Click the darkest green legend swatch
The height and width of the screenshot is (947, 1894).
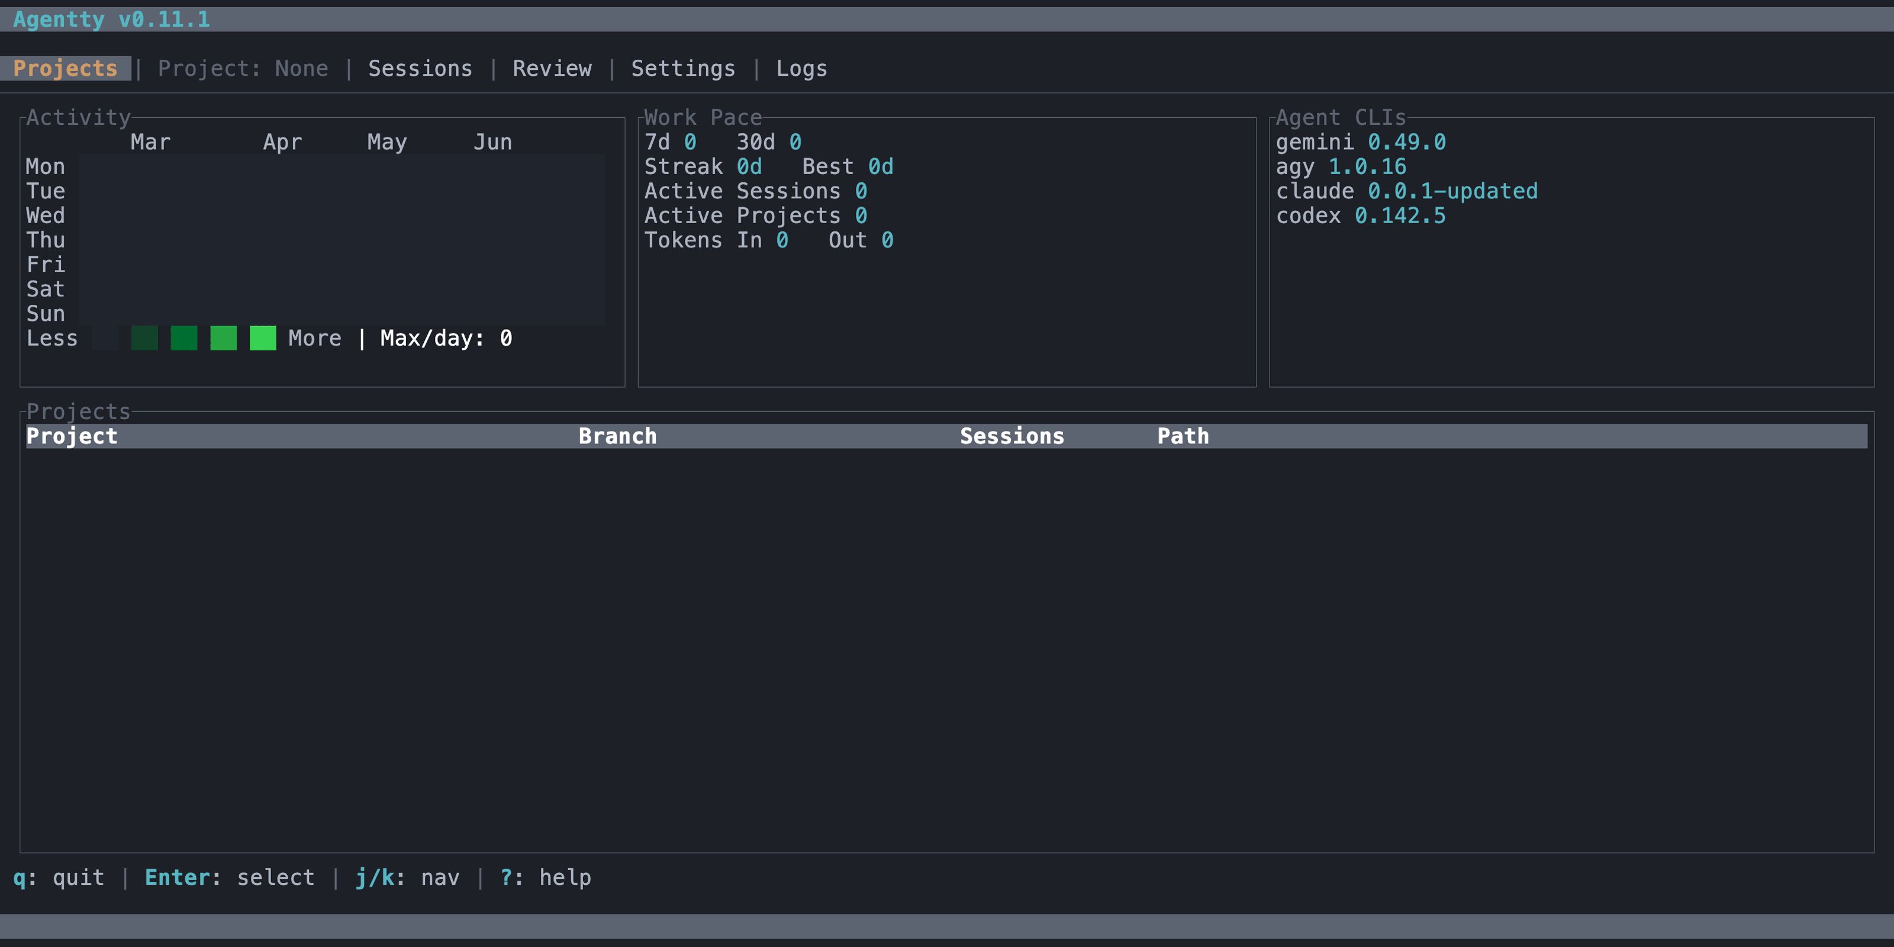click(x=144, y=338)
